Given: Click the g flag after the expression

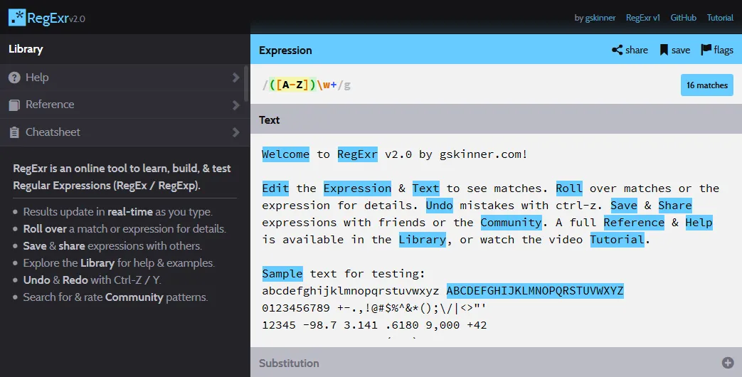Looking at the screenshot, I should [x=347, y=85].
